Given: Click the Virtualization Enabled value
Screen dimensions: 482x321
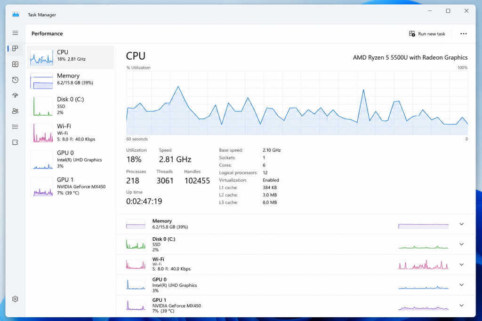Looking at the screenshot, I should coord(271,180).
